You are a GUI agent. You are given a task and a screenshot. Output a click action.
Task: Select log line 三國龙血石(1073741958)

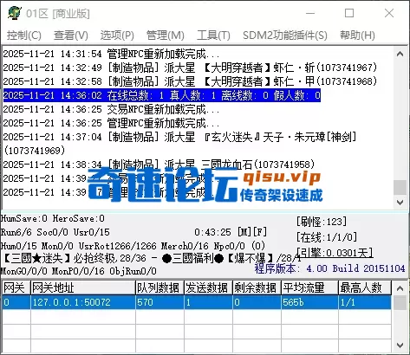[159, 165]
